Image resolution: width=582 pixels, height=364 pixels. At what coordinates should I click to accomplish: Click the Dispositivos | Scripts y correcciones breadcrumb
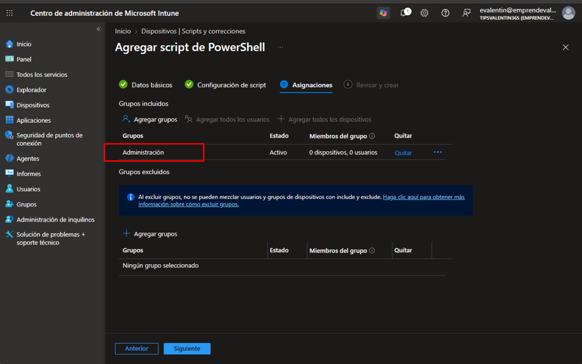tap(193, 31)
